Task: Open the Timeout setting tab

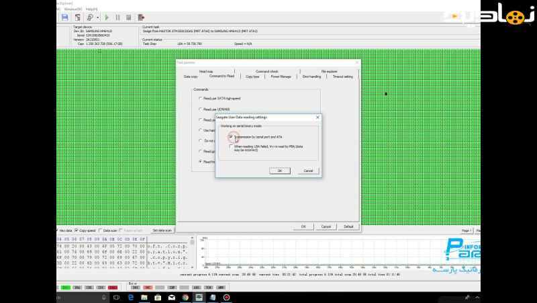Action: point(343,77)
